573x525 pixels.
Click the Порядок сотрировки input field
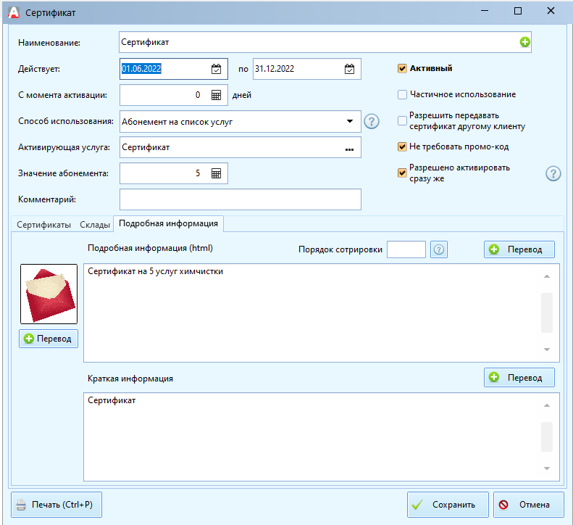(x=406, y=249)
